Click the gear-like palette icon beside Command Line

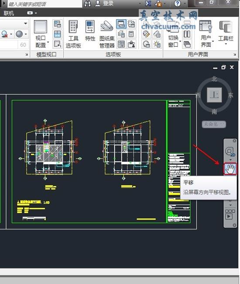click(x=131, y=24)
